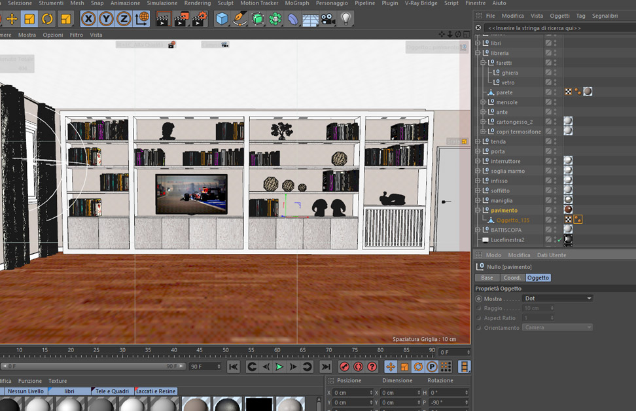Click the Base attribute button

tap(487, 277)
